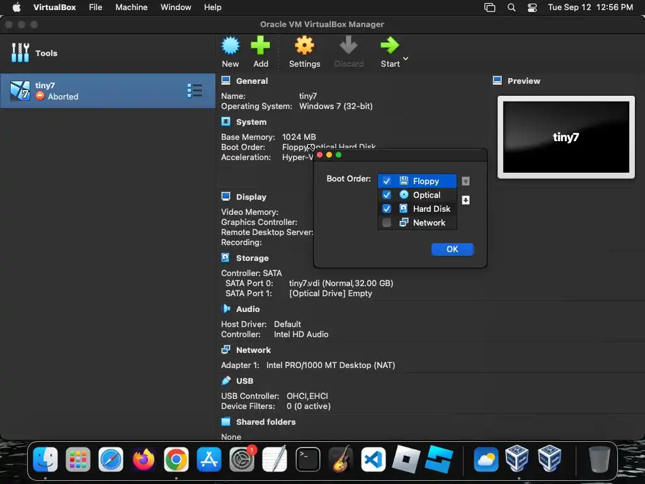The width and height of the screenshot is (645, 484).
Task: Click the tiny7 preview thumbnail
Action: pos(566,137)
